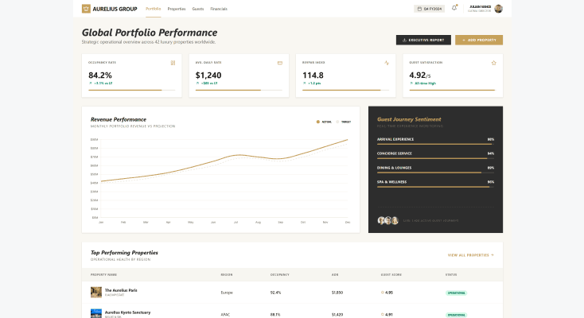Screen dimensions: 584x318
Task: Click the Guest Score column header
Action: [391, 275]
